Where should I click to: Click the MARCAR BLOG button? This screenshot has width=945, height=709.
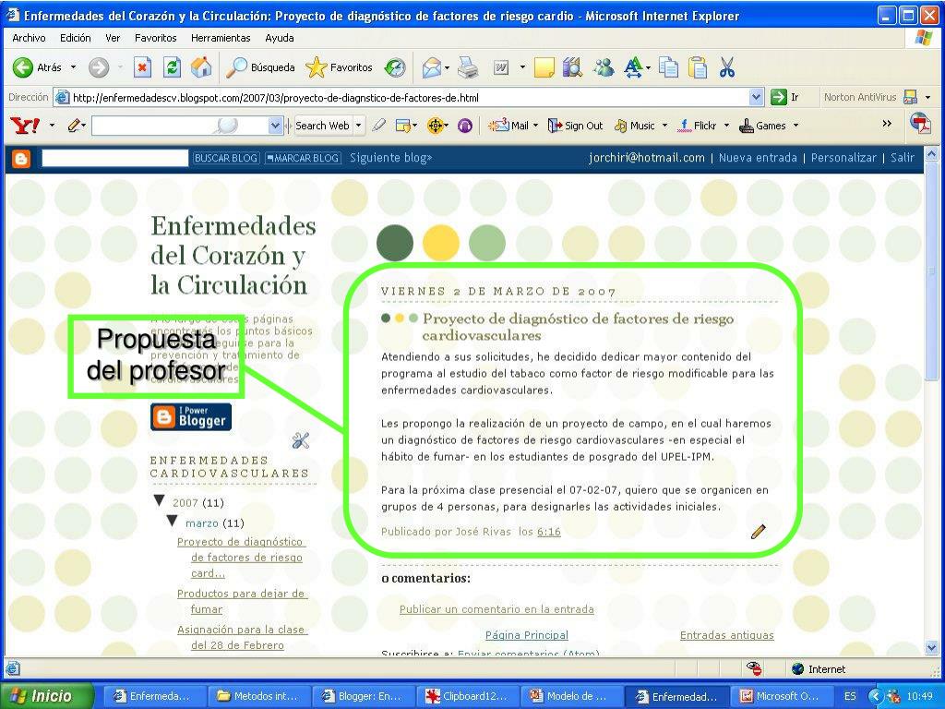click(x=303, y=158)
